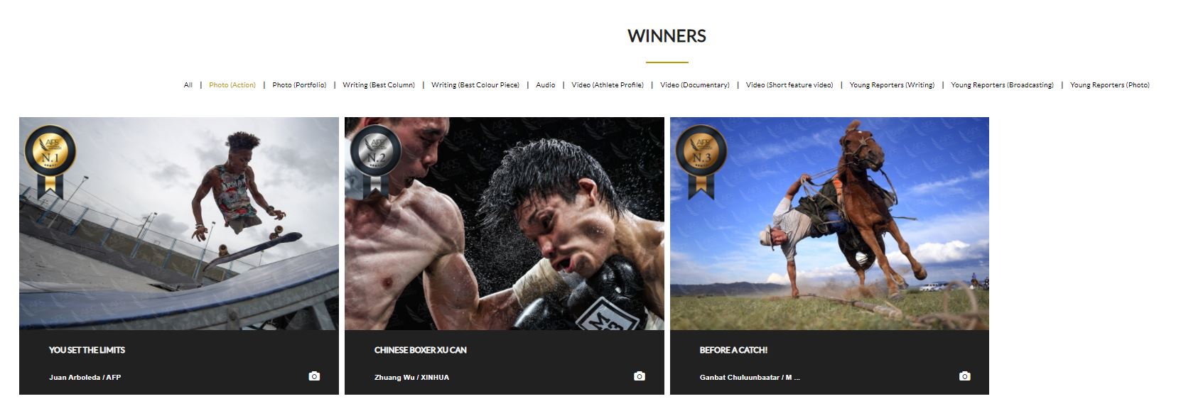The height and width of the screenshot is (416, 1181).
Task: Open the Audio category
Action: pos(546,85)
